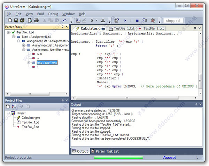
Task: Switch to the TestFile_2.txt editor tab
Action: coord(152,28)
